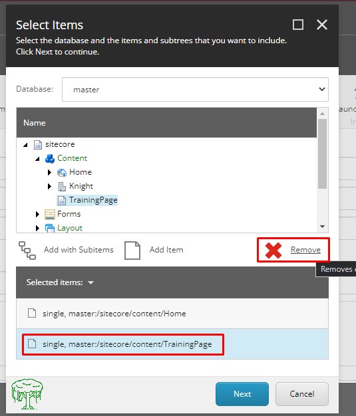This screenshot has height=416, width=356.
Task: Click the Name column header
Action: [166, 122]
